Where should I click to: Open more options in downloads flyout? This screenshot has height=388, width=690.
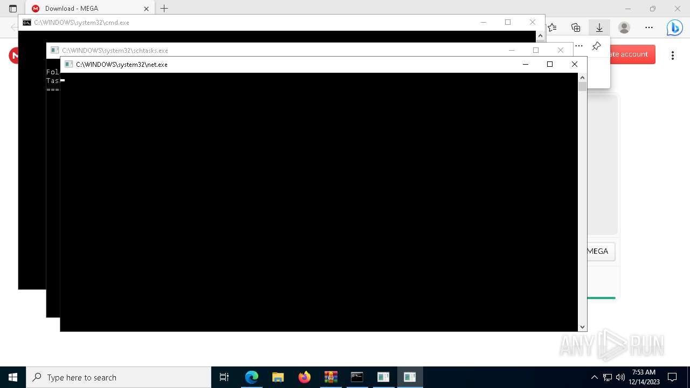coord(579,46)
